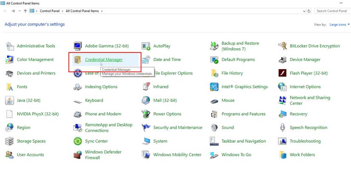Click the AutoPlay icon

[x=146, y=46]
